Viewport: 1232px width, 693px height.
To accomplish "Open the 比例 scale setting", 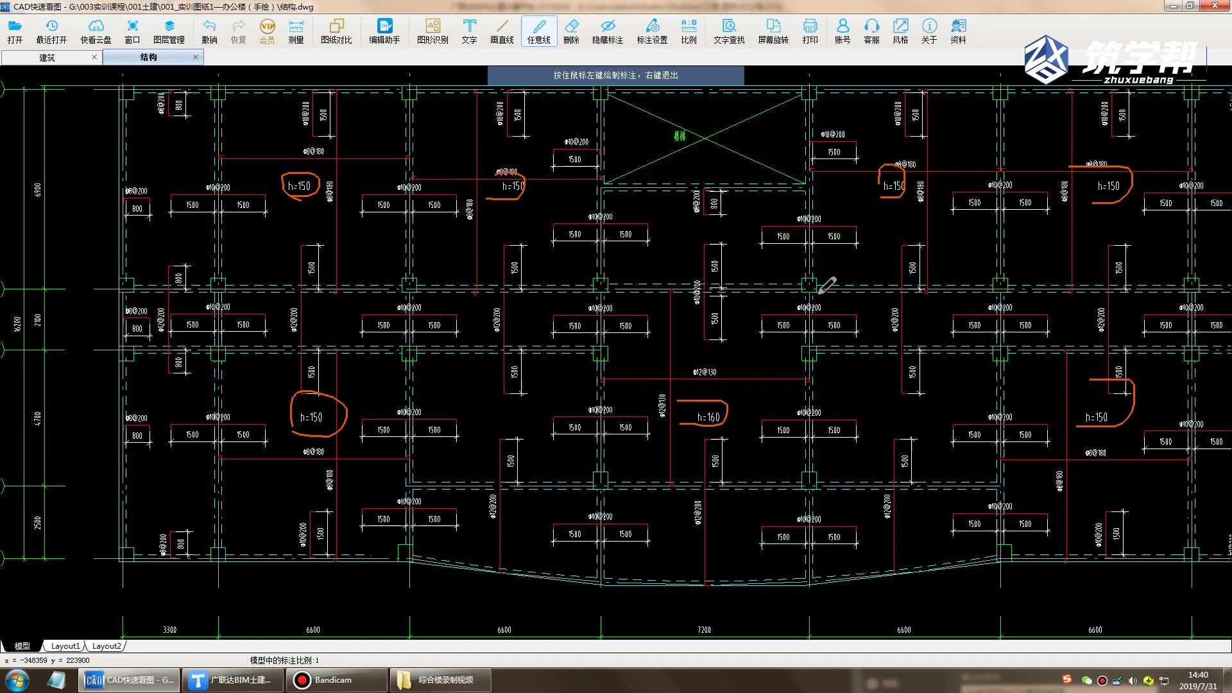I will pyautogui.click(x=689, y=31).
